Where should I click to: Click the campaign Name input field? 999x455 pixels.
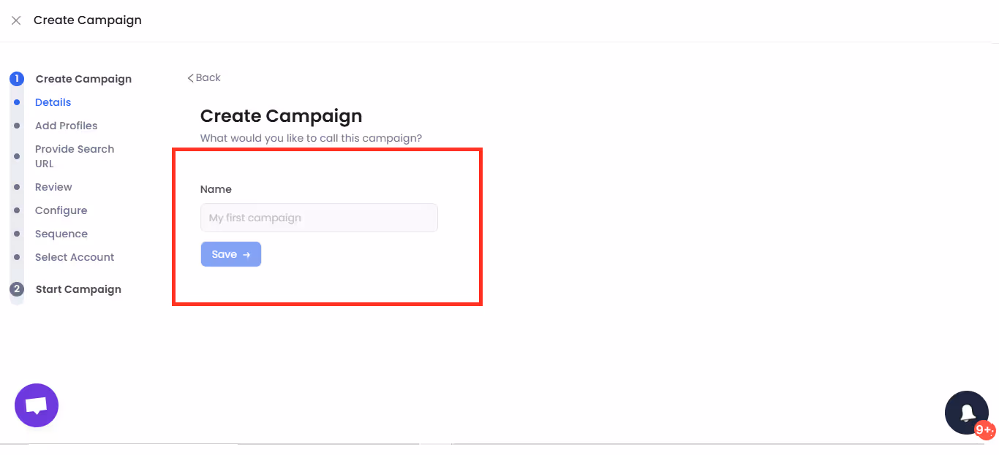point(319,218)
